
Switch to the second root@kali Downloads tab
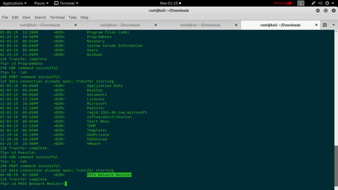(120, 25)
